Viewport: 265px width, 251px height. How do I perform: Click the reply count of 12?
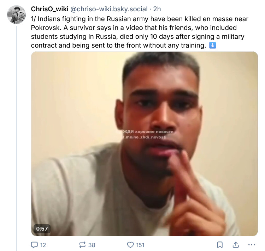pos(43,245)
